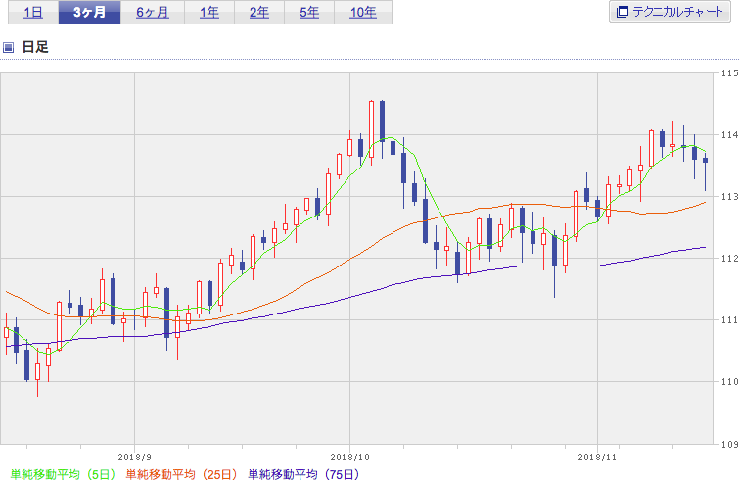Click the 110 price axis label
The width and height of the screenshot is (739, 483).
[x=729, y=382]
